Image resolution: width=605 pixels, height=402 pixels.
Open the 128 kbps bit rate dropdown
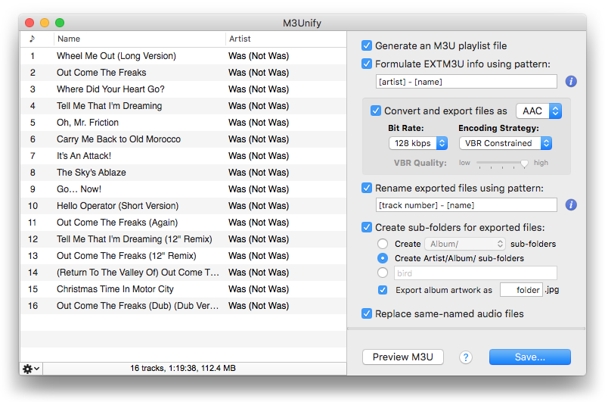coord(418,143)
